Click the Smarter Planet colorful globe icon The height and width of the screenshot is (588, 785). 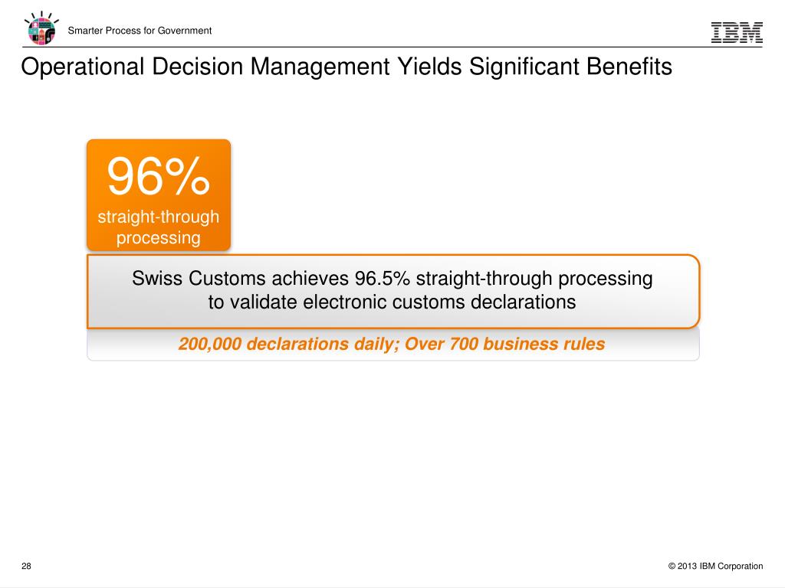41,28
